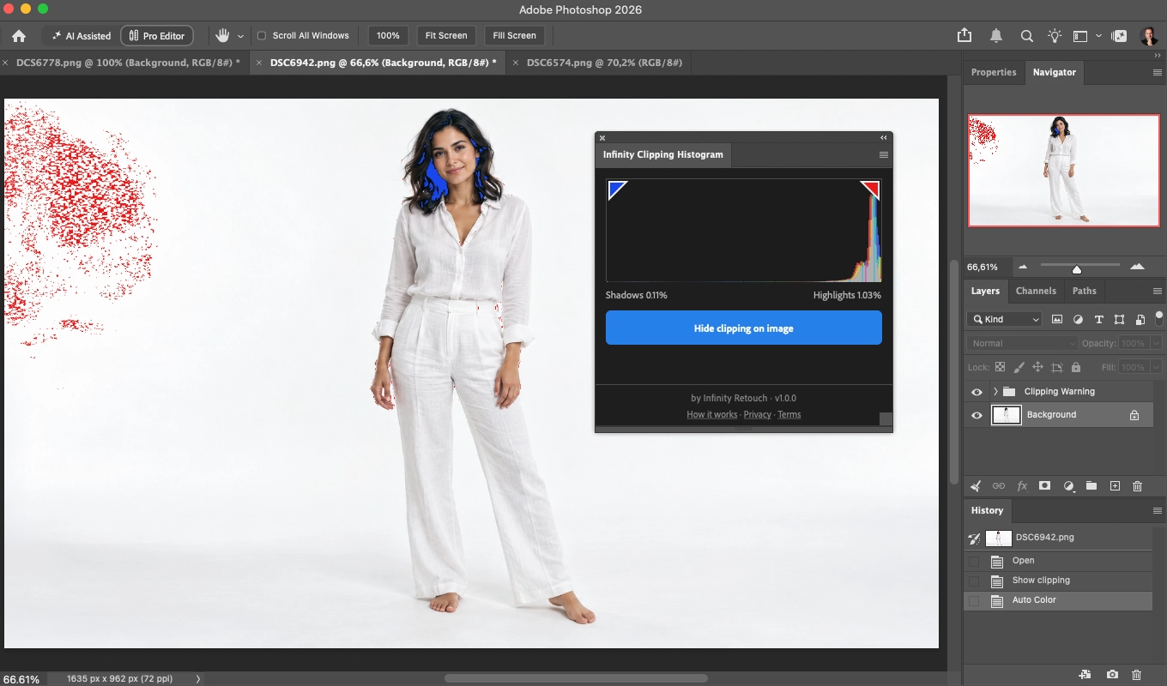This screenshot has width=1167, height=686.
Task: Select the Hand tool icon
Action: point(222,36)
